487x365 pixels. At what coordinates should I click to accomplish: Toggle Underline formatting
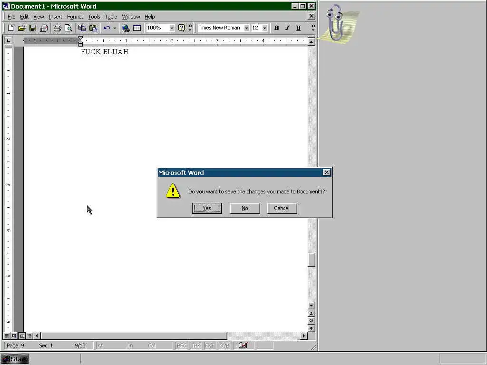tap(298, 28)
